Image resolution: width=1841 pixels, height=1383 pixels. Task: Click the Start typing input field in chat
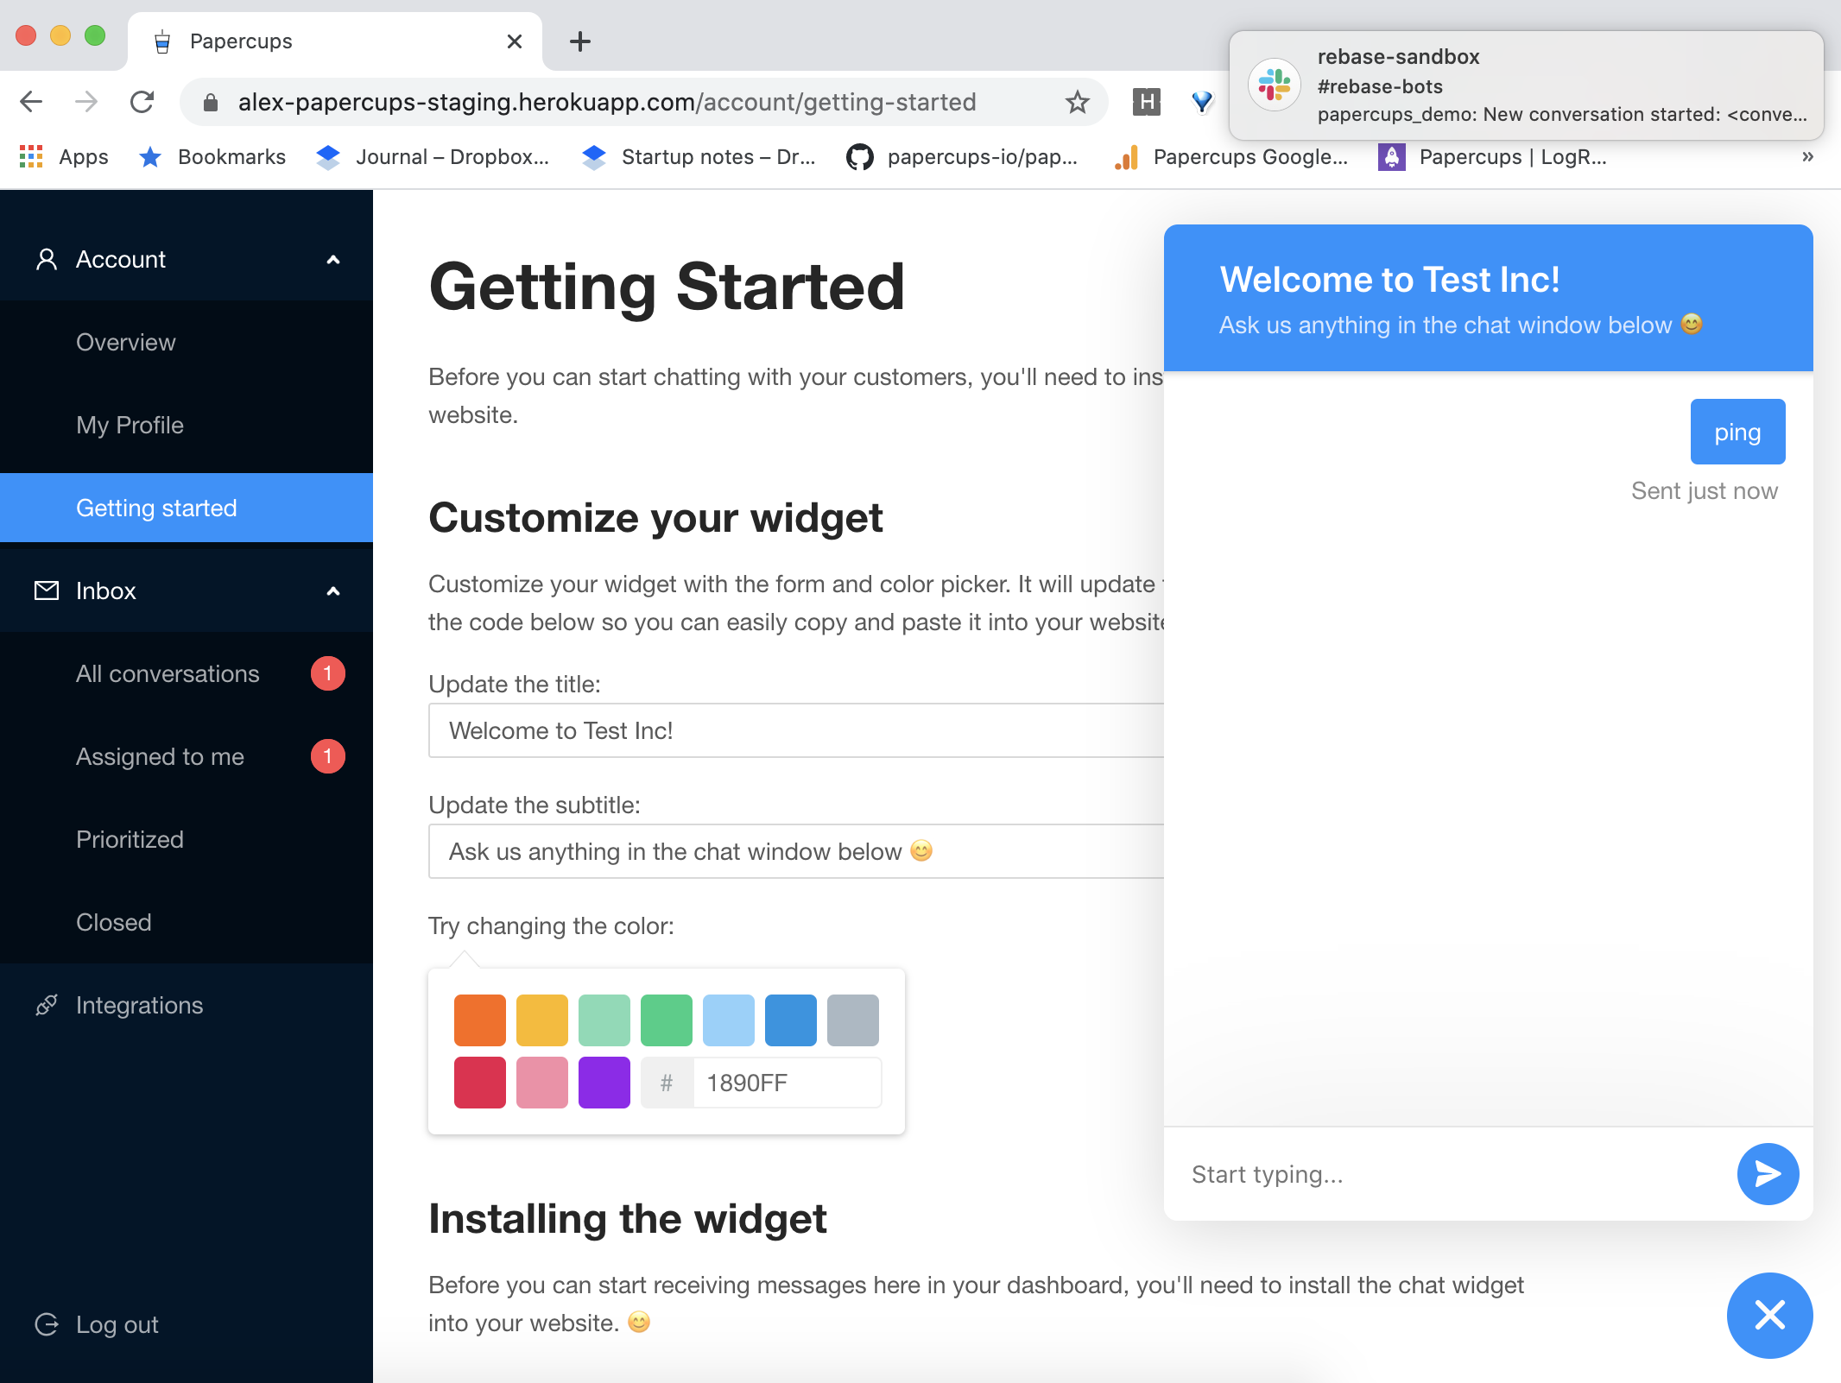coord(1453,1172)
